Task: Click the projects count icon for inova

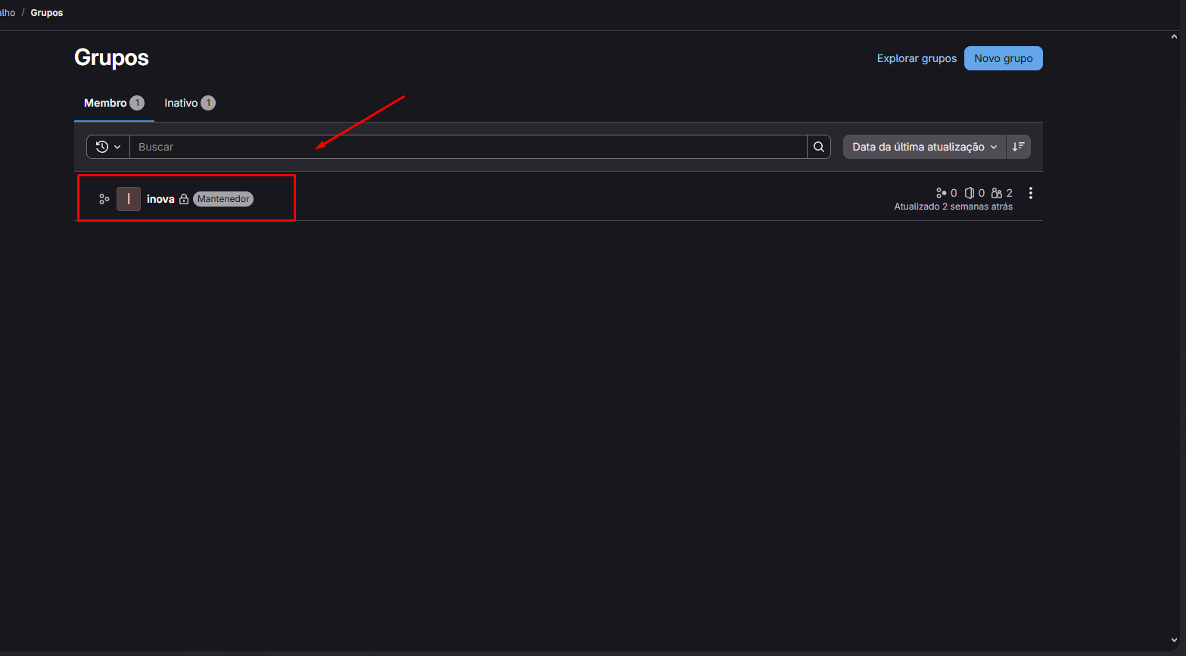Action: 969,193
